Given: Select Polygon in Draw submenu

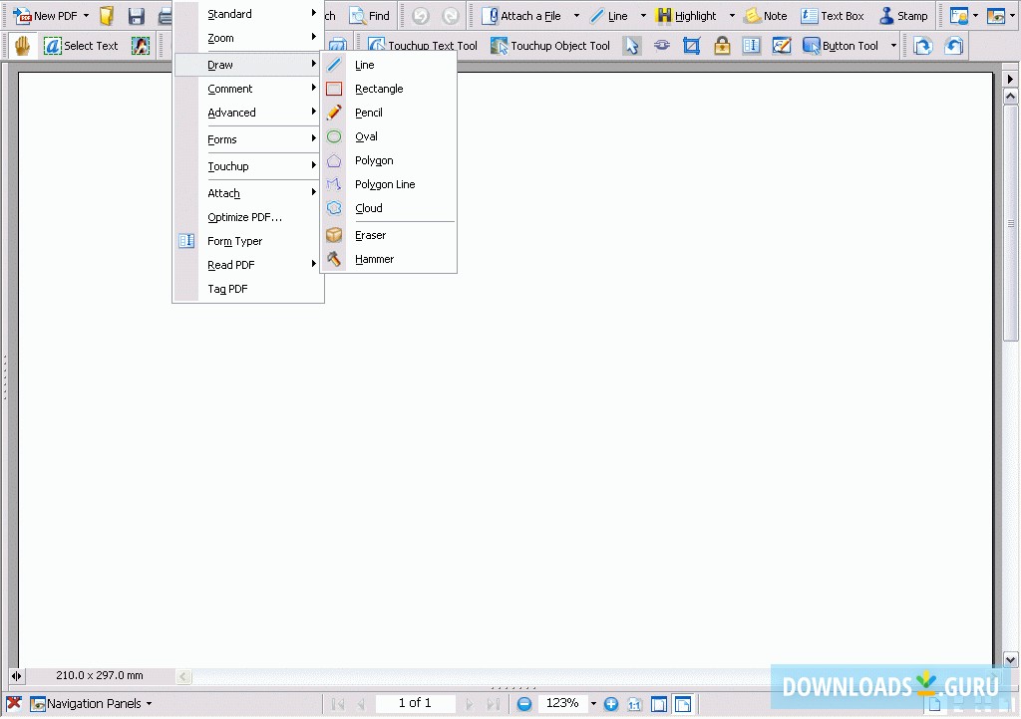Looking at the screenshot, I should click(x=389, y=160).
